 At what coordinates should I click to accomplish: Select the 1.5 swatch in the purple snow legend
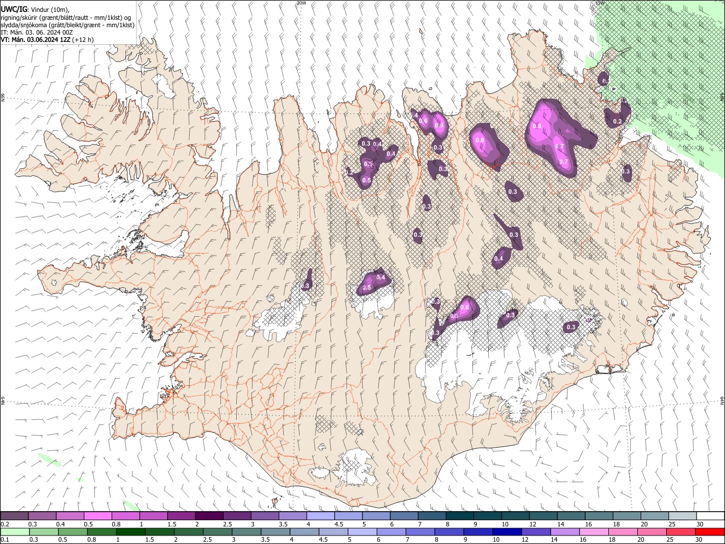[181, 516]
